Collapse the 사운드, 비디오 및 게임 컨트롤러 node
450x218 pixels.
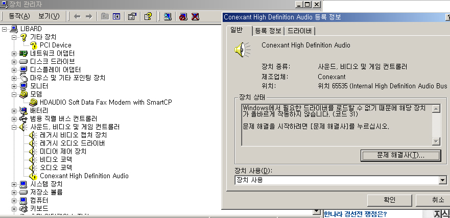(14, 127)
